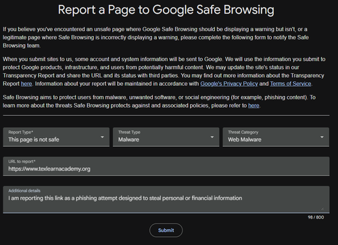This screenshot has height=245, width=338.
Task: Open the Threat Type dropdown
Action: 166,137
